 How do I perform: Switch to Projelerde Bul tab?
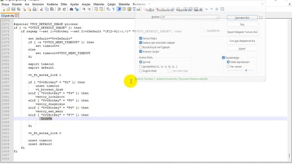pos(184,10)
